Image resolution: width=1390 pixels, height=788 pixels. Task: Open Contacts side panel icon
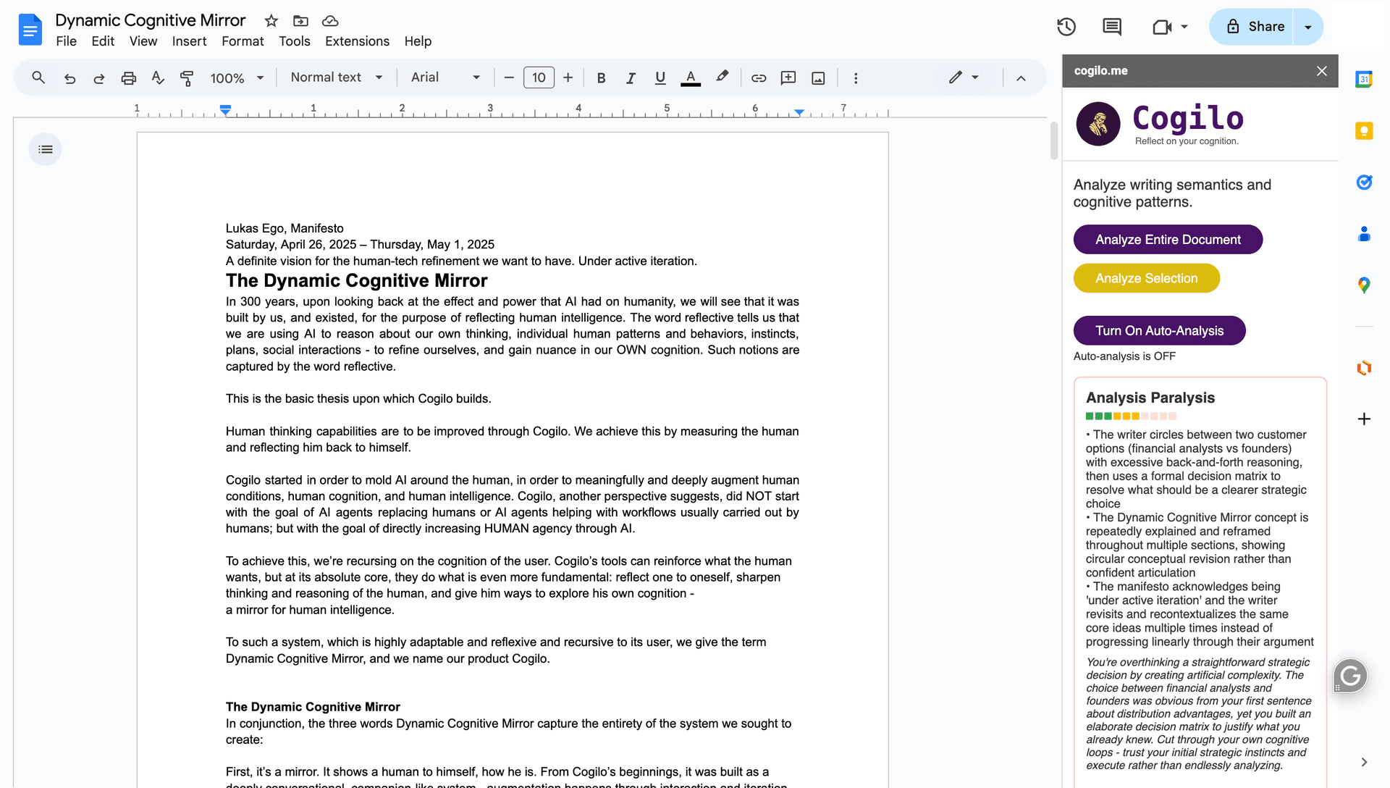click(x=1364, y=234)
